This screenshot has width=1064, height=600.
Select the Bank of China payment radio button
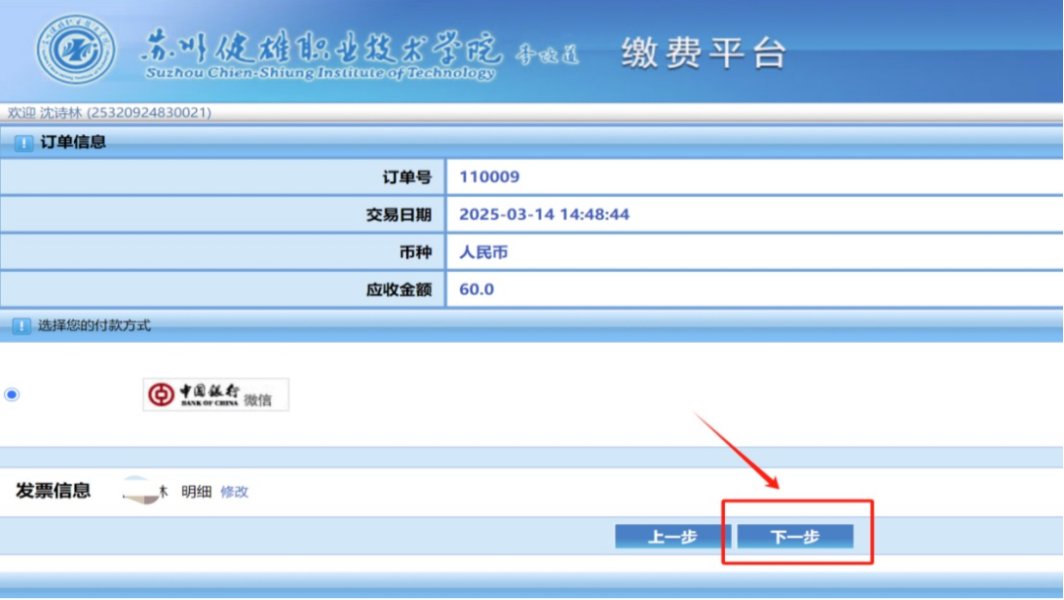click(x=12, y=395)
